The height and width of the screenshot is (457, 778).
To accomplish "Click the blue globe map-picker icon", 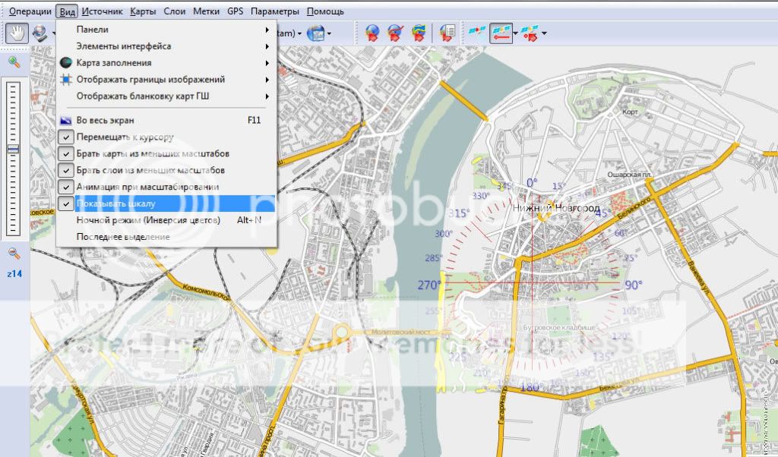I will click(315, 33).
